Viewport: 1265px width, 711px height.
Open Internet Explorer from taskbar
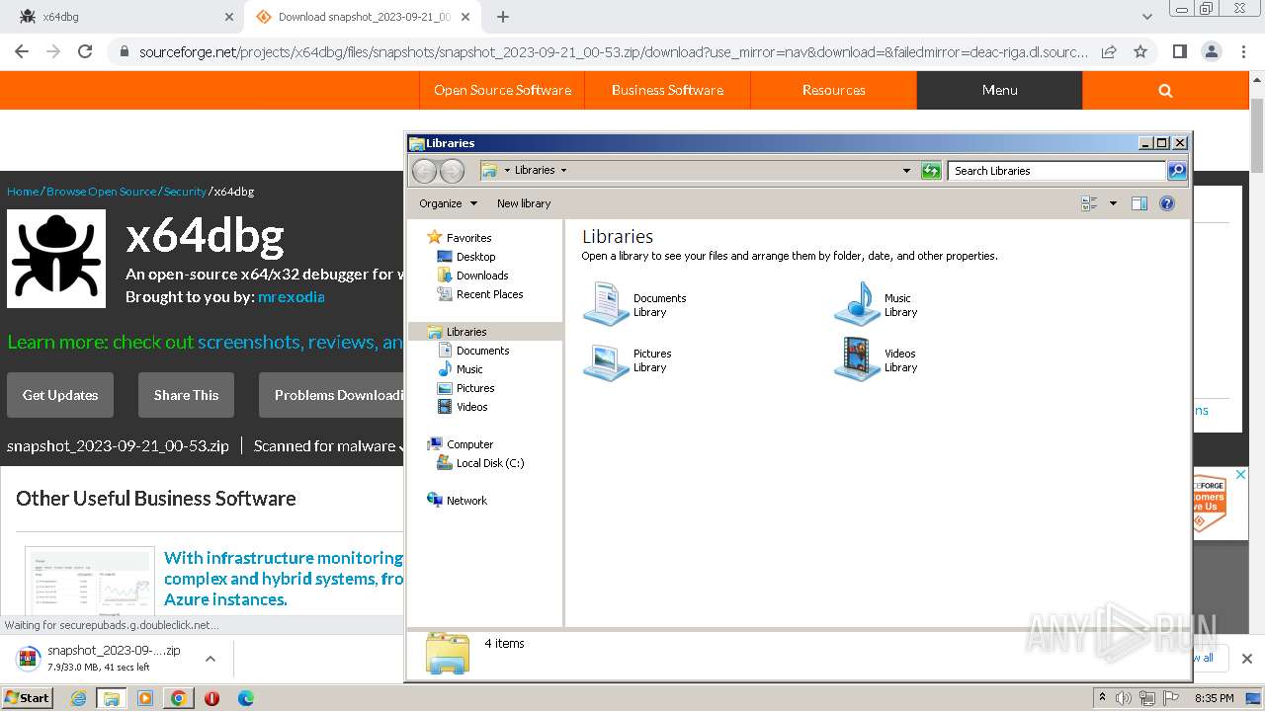pos(78,698)
